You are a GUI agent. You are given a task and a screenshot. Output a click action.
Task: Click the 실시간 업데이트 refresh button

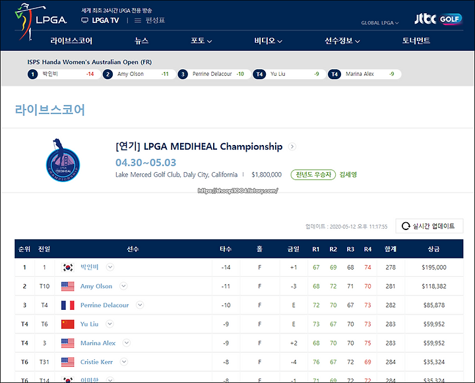pos(429,226)
